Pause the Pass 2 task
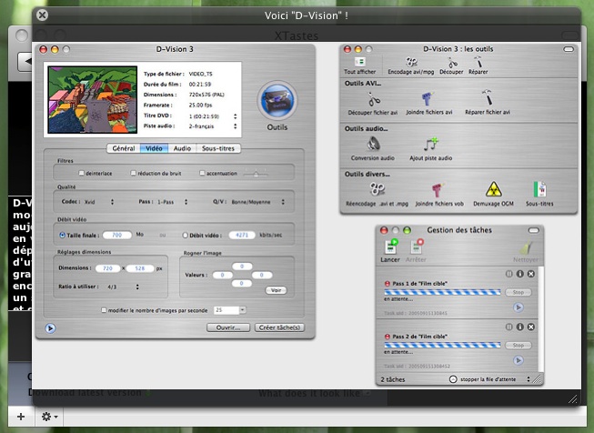This screenshot has width=594, height=433. click(x=508, y=327)
